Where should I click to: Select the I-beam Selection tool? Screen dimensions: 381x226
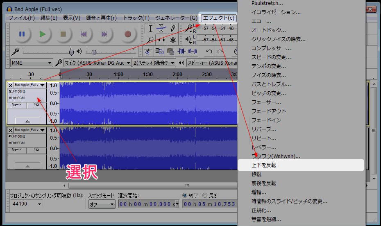click(150, 29)
